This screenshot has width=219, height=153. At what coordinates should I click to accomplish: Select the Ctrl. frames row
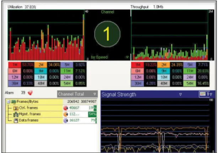point(51,108)
